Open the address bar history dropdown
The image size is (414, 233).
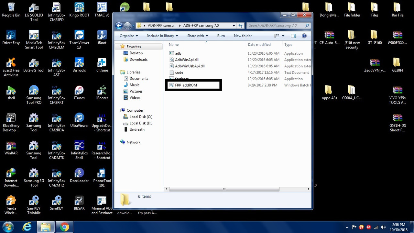[x=234, y=26]
